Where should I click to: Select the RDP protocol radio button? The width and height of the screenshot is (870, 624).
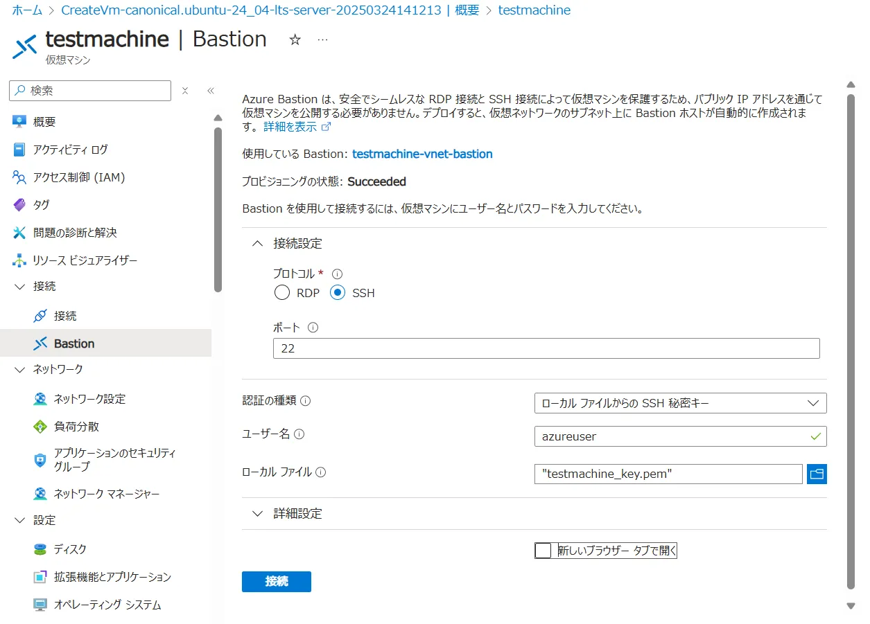pyautogui.click(x=282, y=293)
